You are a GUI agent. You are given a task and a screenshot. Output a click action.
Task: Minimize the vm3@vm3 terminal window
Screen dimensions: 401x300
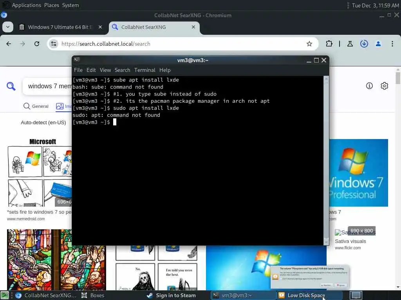[x=309, y=61]
